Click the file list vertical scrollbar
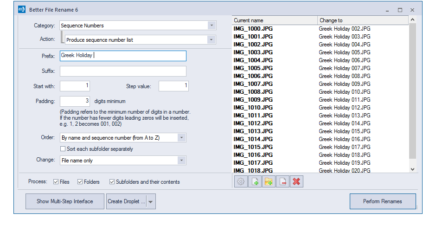 (413, 91)
